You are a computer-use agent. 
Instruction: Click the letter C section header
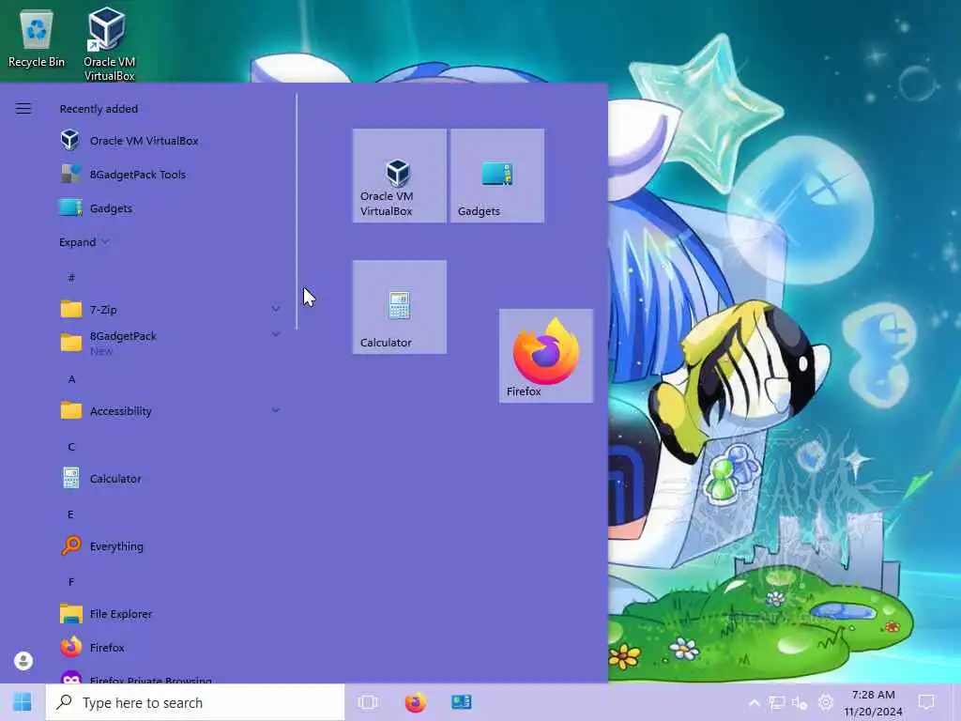coord(71,447)
